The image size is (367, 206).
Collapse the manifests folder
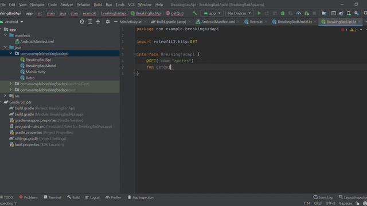tap(5, 35)
